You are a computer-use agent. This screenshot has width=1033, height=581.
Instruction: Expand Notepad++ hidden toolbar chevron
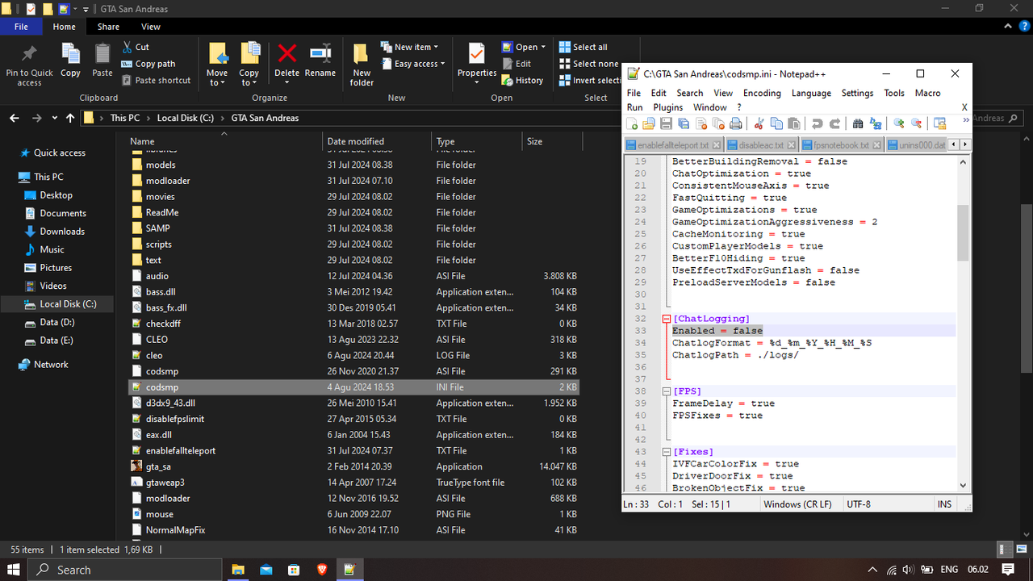tap(966, 121)
